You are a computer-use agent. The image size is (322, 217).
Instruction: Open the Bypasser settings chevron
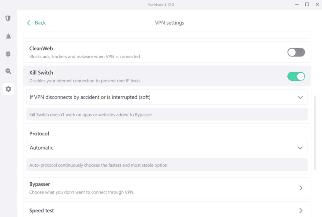click(301, 188)
